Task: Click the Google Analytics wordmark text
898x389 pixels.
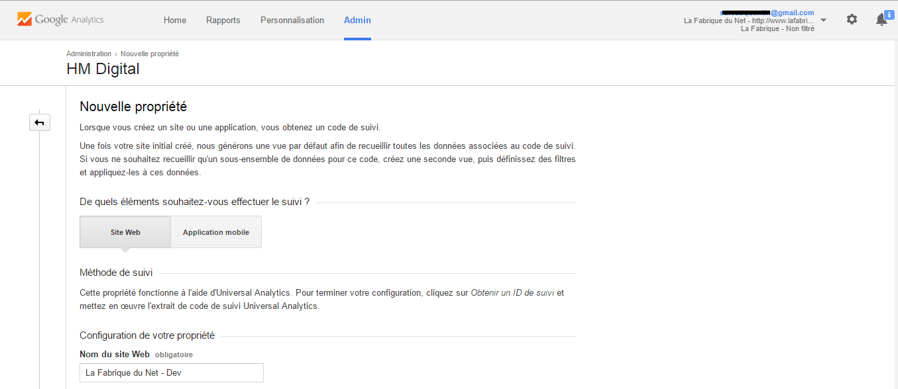Action: [x=70, y=20]
